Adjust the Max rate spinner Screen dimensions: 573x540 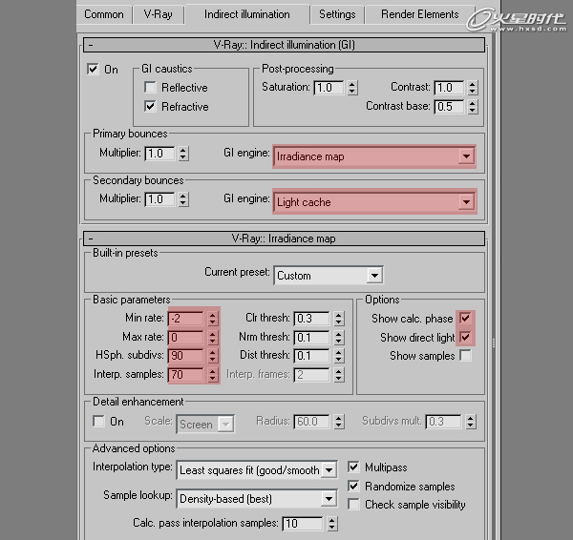212,338
